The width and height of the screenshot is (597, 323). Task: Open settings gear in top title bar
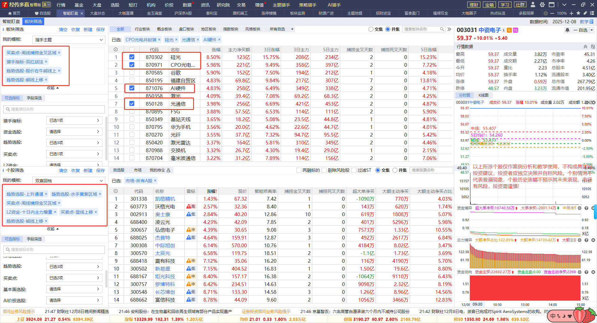542,5
